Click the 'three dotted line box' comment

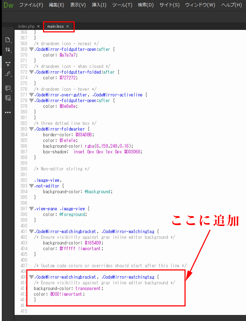coord(65,123)
